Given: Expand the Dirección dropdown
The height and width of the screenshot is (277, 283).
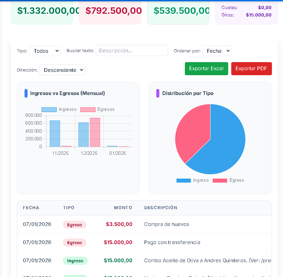Looking at the screenshot, I should click(x=62, y=70).
